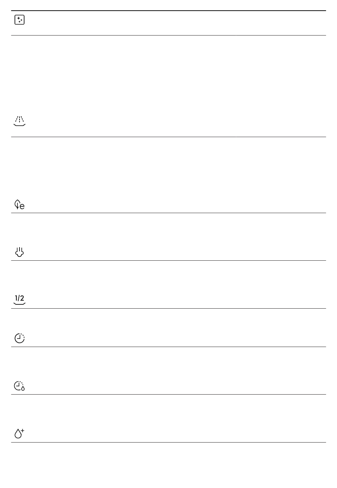Viewport: 337px width, 488px height.
Task: Click the dashed clock time saver icon
Action: 20,338
